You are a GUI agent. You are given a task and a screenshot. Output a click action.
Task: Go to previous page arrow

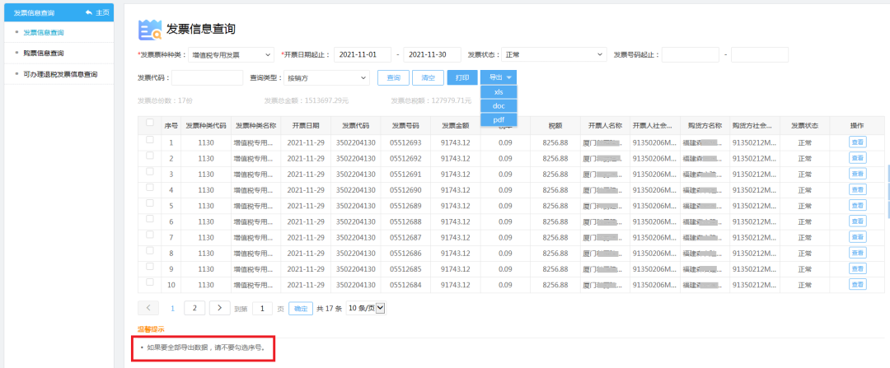[x=148, y=308]
